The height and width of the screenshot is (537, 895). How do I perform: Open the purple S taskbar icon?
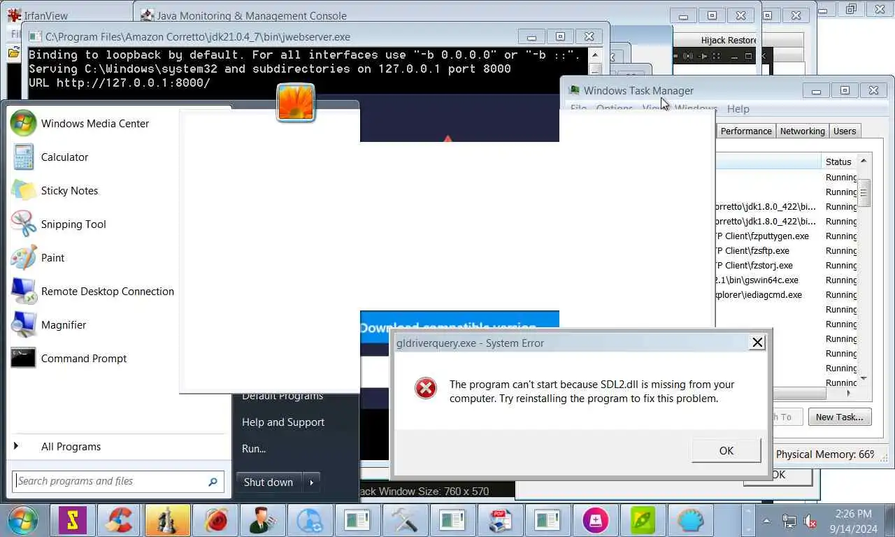pos(73,520)
